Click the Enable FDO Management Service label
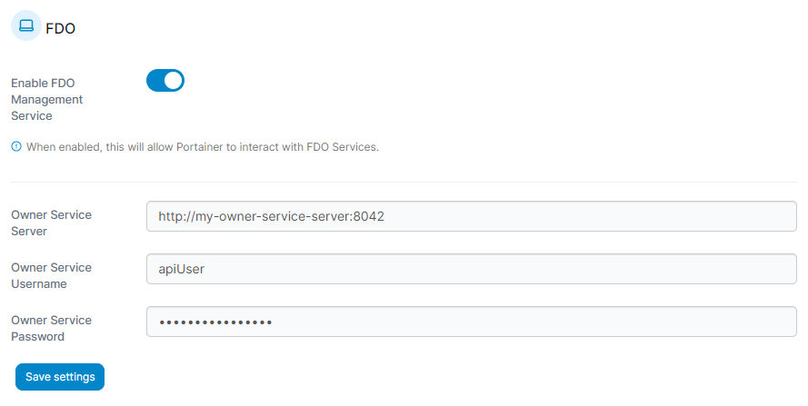 click(x=47, y=99)
